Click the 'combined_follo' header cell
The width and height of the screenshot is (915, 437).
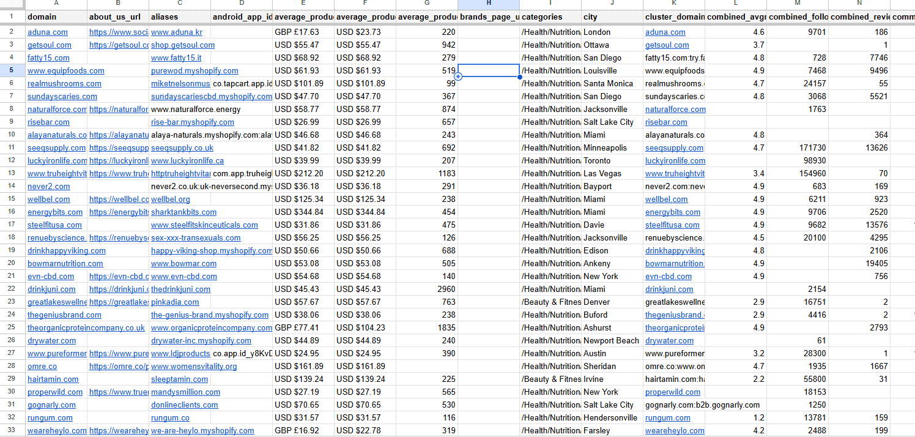(x=798, y=17)
